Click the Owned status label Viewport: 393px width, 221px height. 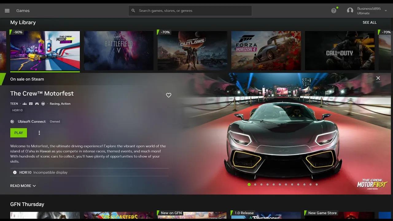click(55, 122)
